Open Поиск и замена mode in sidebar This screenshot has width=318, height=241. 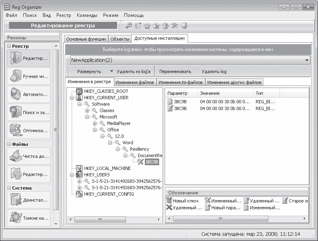click(x=28, y=112)
